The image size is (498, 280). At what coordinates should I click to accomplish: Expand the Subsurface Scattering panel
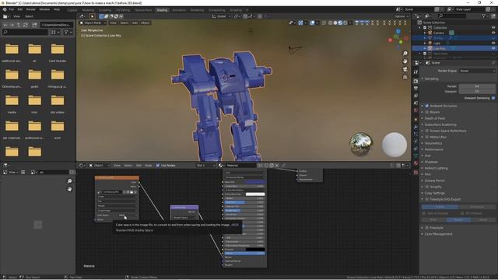coord(440,124)
